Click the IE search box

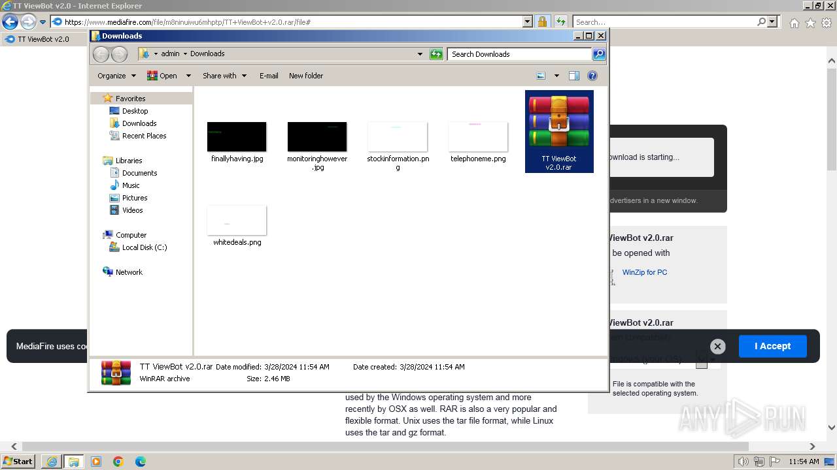click(664, 22)
